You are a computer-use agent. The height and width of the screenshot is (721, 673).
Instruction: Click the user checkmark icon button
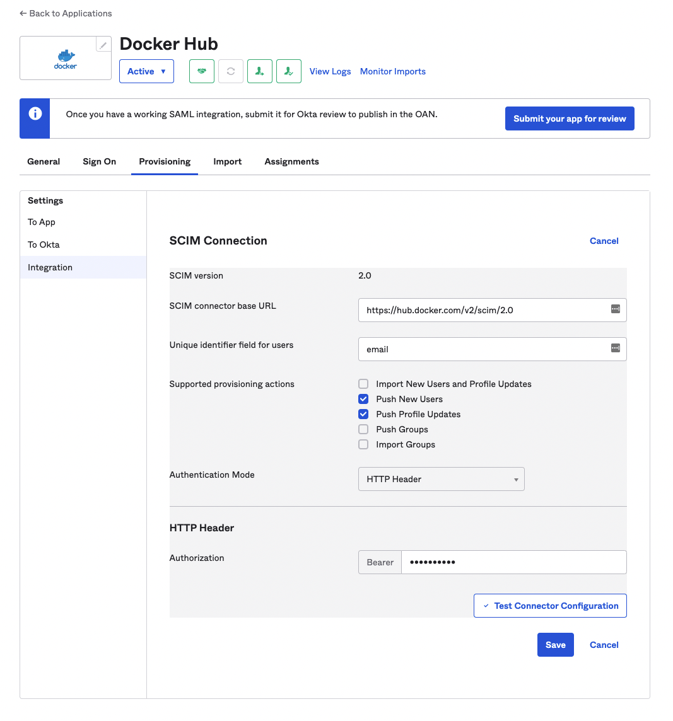[x=289, y=71]
